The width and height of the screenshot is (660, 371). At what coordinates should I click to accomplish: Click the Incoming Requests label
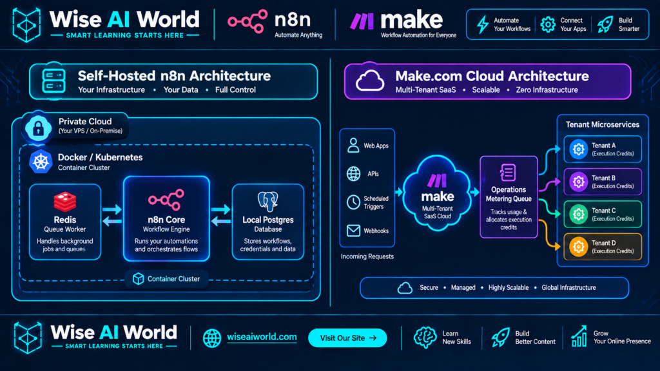367,256
